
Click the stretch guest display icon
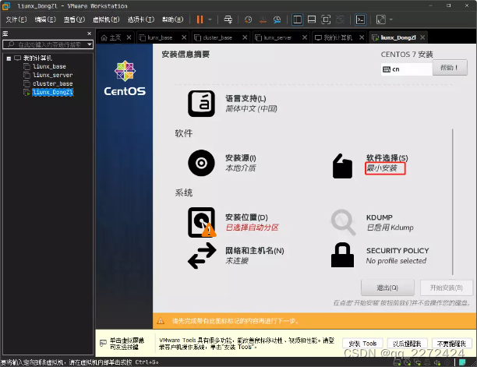[x=381, y=19]
